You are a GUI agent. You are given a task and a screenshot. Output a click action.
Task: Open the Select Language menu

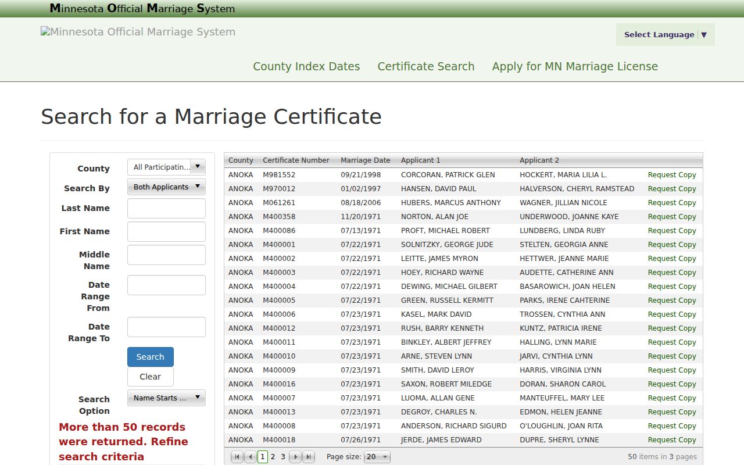point(666,34)
